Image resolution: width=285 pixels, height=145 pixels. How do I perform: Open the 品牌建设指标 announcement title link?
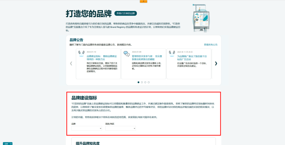102,58
